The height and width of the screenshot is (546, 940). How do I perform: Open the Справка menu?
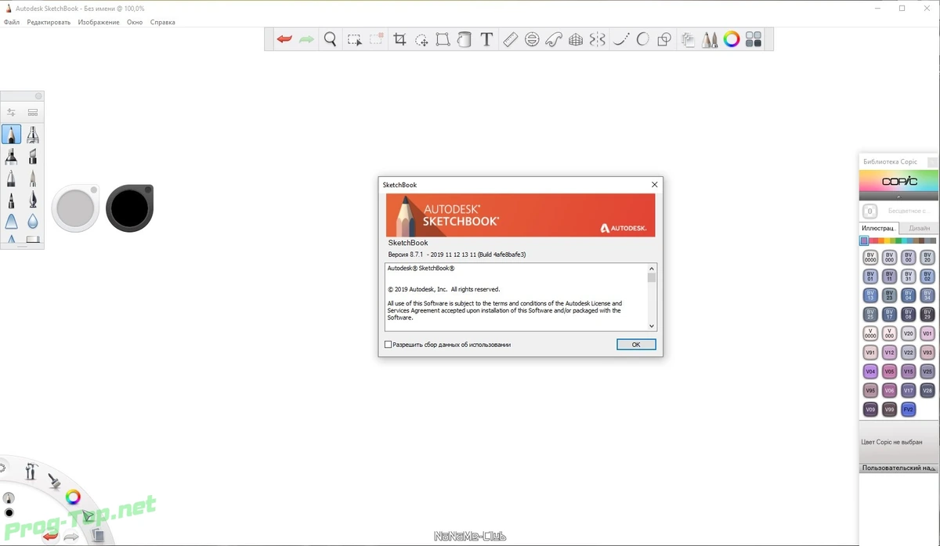162,22
